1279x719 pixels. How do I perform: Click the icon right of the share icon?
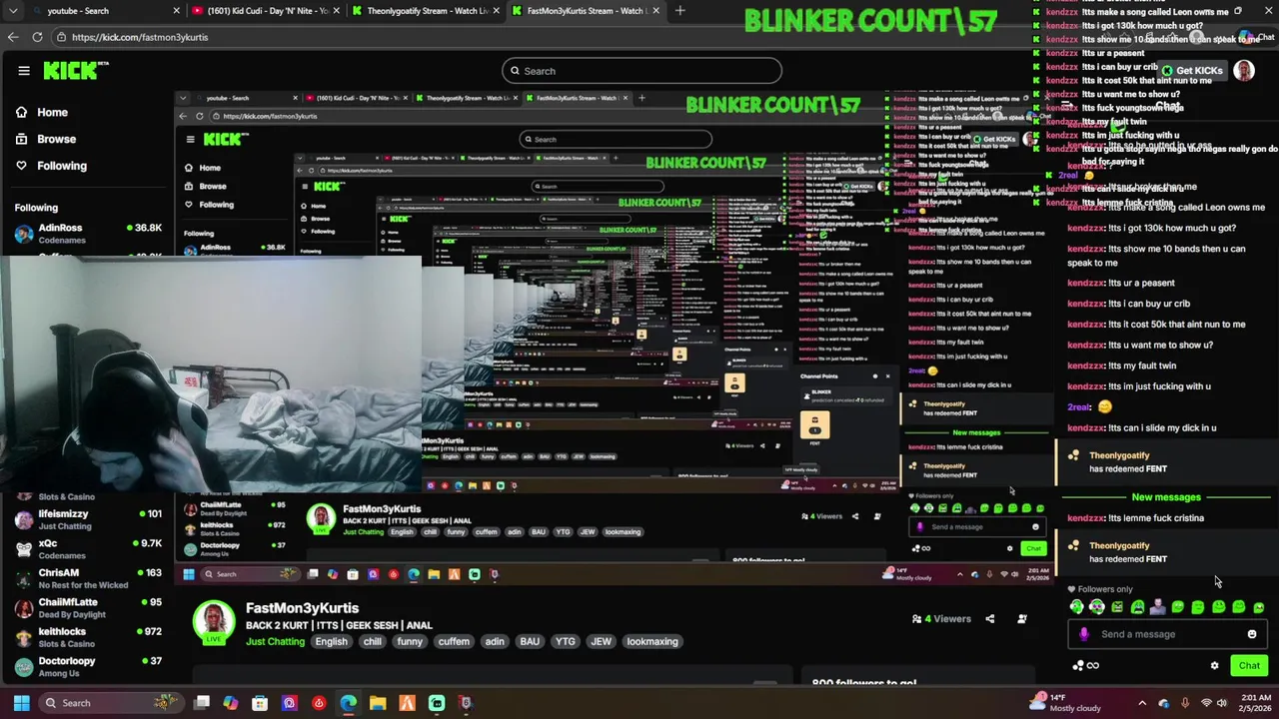[1022, 619]
